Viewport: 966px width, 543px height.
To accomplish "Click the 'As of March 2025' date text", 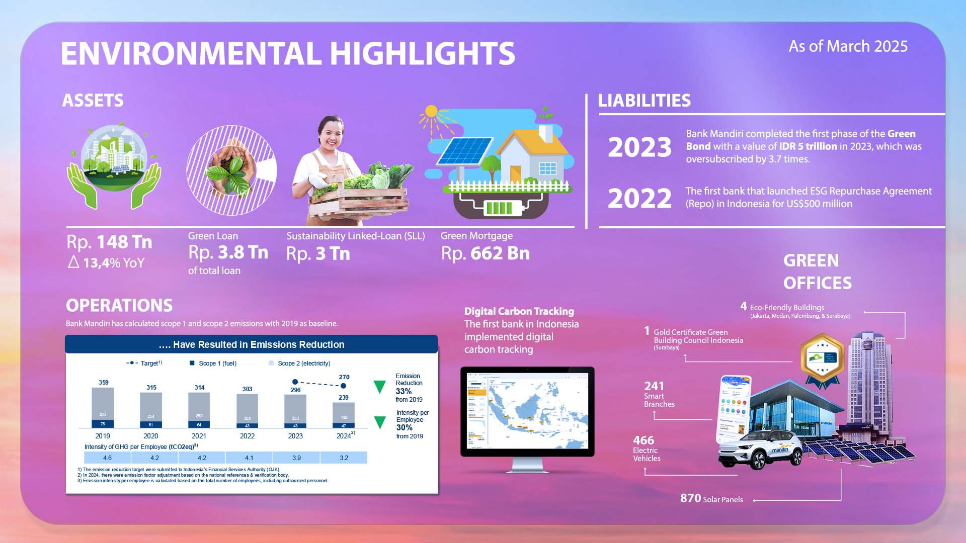I will point(848,46).
